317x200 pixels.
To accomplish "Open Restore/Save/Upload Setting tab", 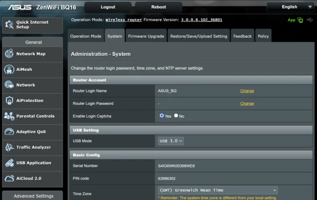I will click(198, 36).
